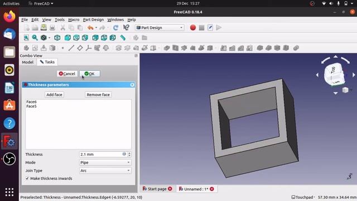
Task: Switch to the Tasks tab
Action: pos(47,62)
